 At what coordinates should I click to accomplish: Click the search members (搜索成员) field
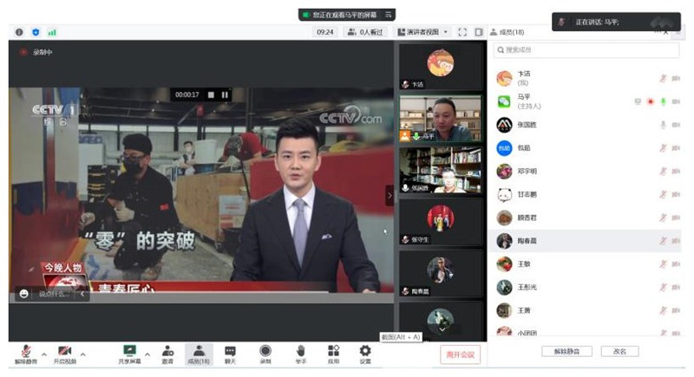point(586,50)
